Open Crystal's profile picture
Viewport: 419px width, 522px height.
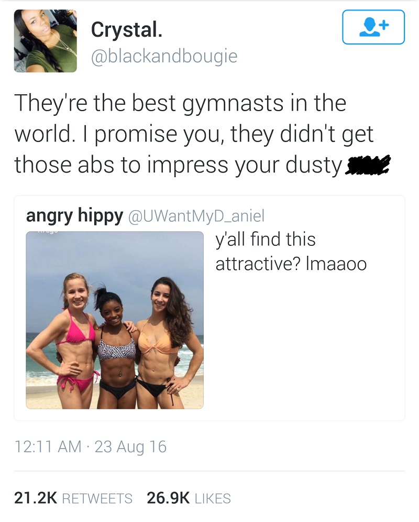(45, 41)
